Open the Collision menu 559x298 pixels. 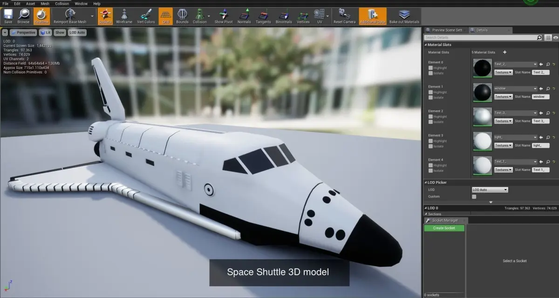click(x=62, y=3)
